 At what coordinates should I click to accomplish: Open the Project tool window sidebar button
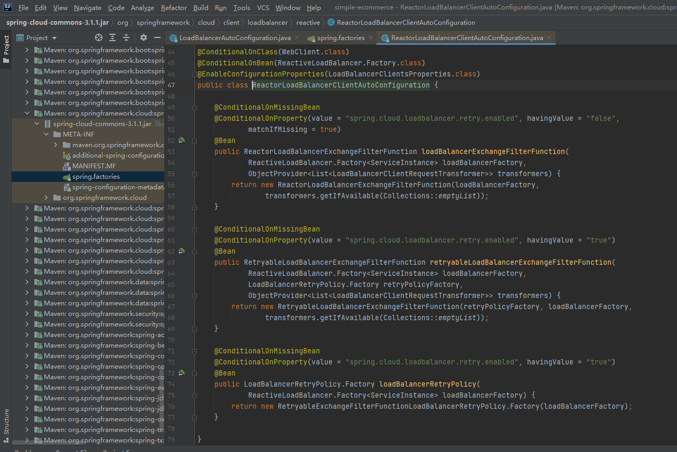pyautogui.click(x=6, y=49)
